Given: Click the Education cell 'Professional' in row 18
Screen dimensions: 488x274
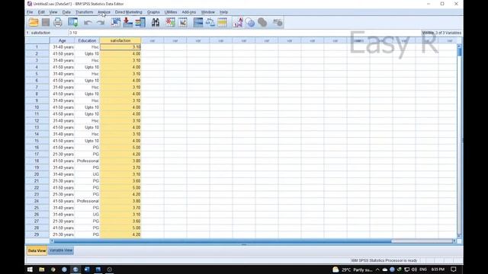Looking at the screenshot, I should coord(87,161).
